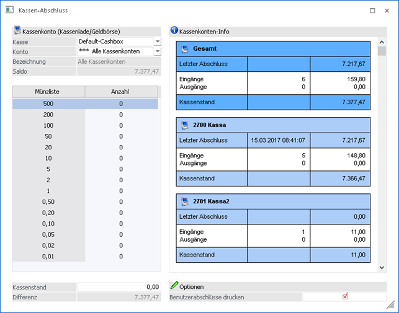Click the 2700 Kassa register icon

click(184, 125)
